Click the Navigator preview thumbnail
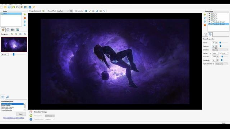Screen dimensions: 230x129 [x=14, y=44]
